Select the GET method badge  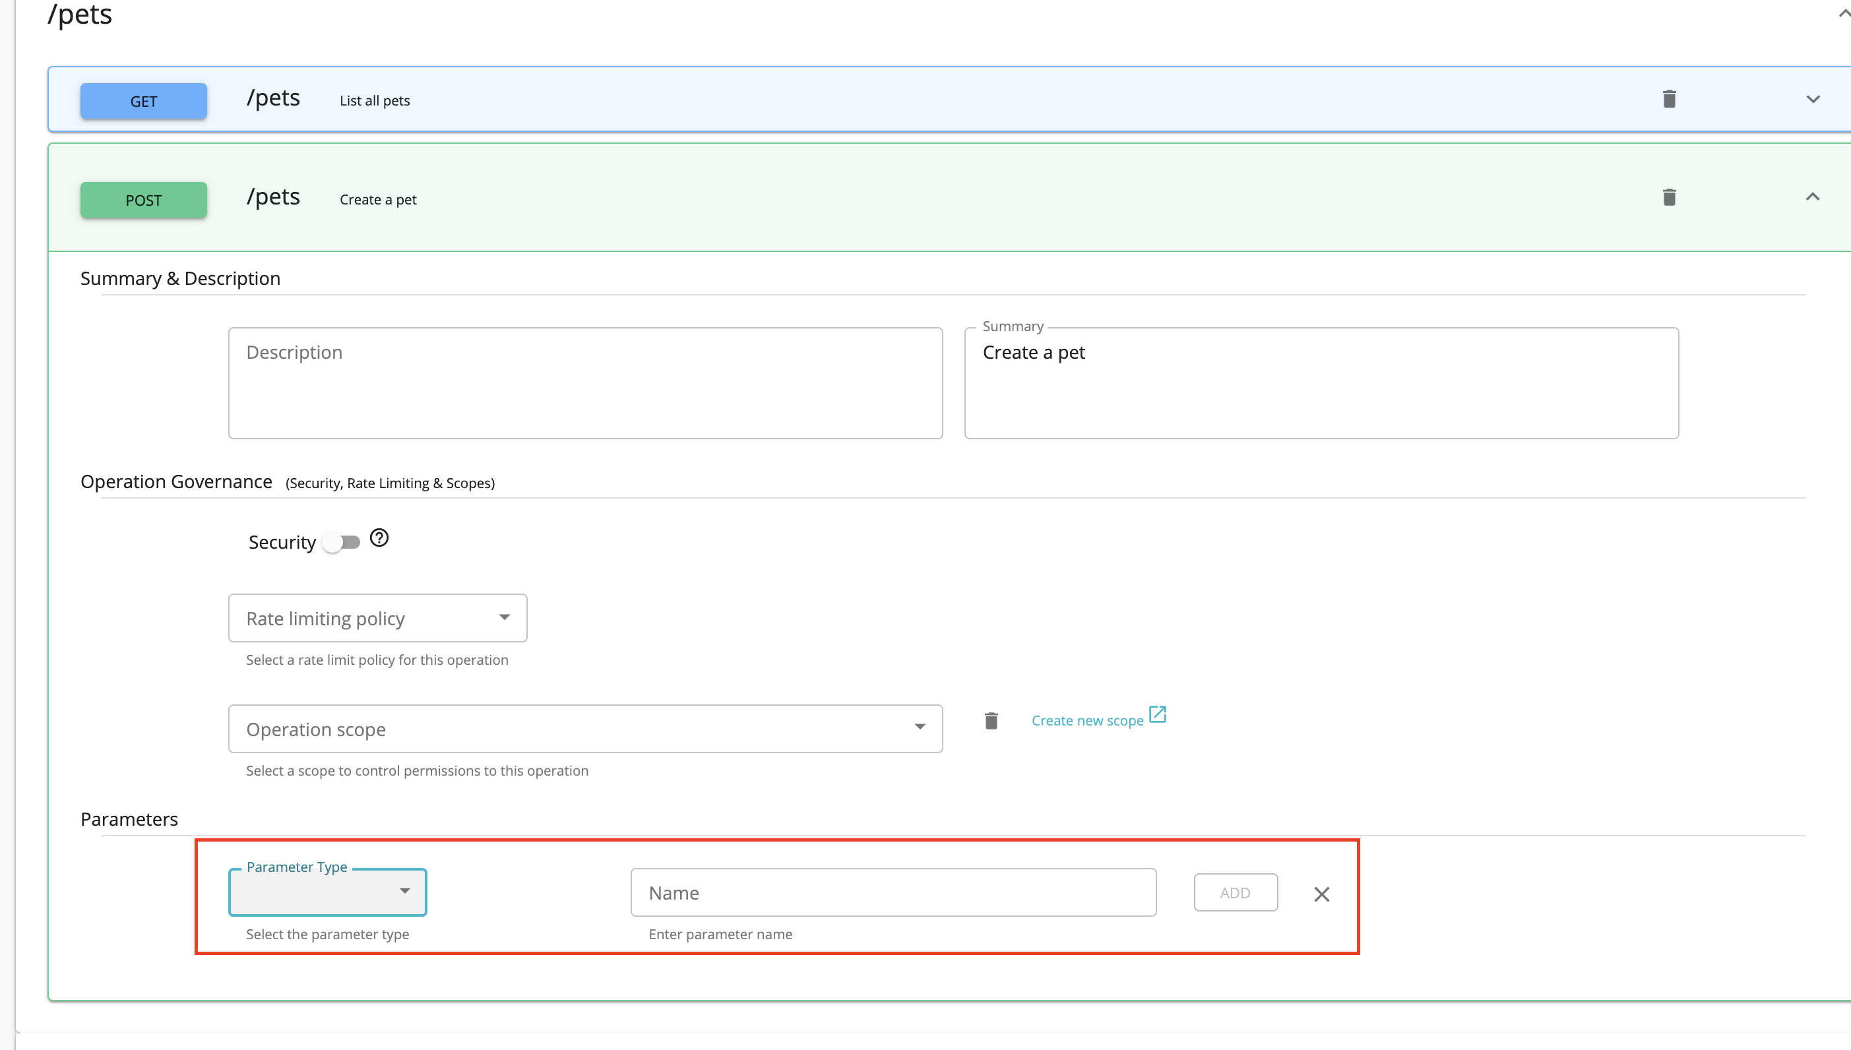click(142, 101)
